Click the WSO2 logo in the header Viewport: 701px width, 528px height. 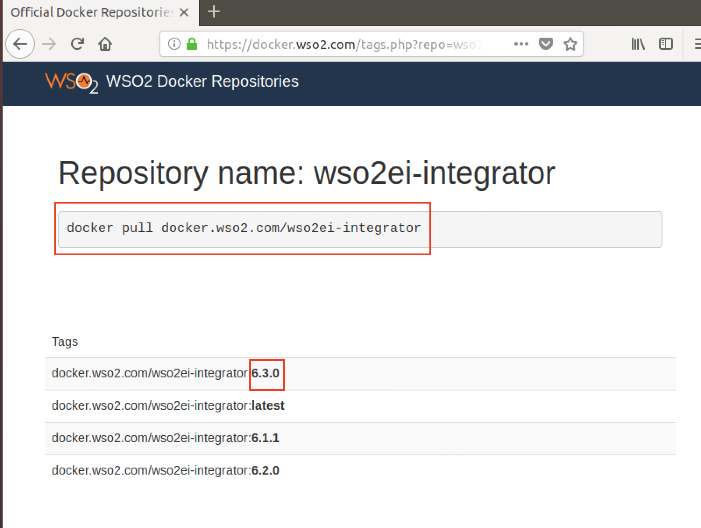coord(71,82)
